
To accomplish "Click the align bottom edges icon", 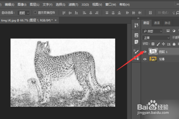I will click(x=76, y=13).
